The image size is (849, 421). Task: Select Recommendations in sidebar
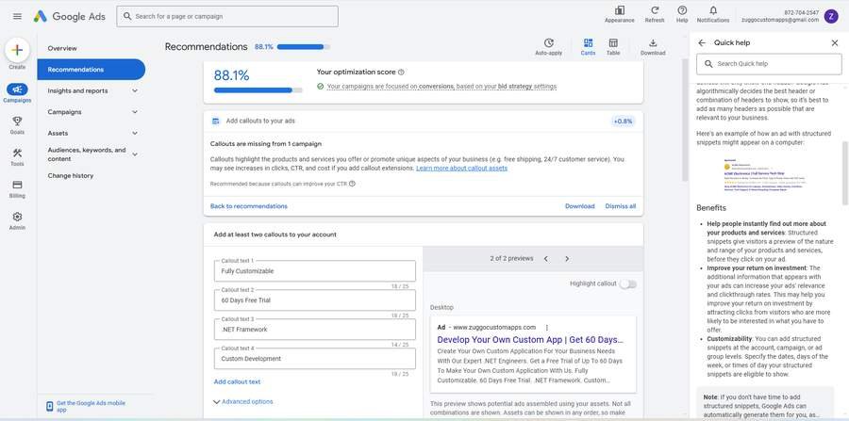pyautogui.click(x=91, y=70)
